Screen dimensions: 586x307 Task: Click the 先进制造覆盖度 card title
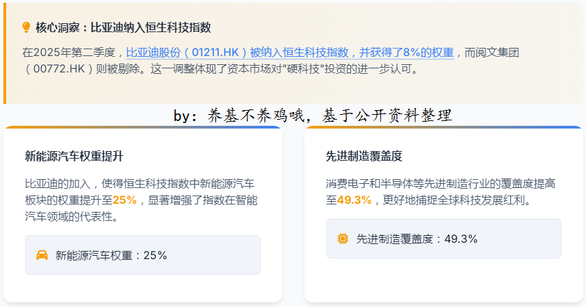tap(364, 156)
